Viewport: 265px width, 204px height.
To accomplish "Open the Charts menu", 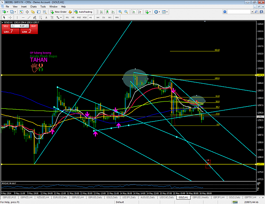I will (x=33, y=7).
